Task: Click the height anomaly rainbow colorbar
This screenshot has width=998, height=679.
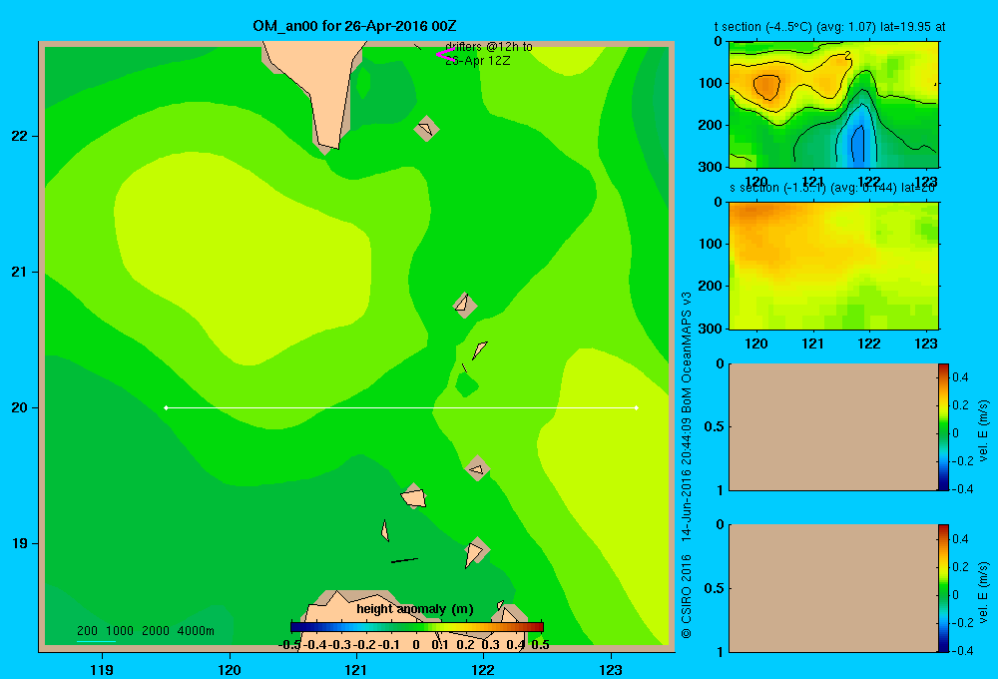Action: pos(417,627)
